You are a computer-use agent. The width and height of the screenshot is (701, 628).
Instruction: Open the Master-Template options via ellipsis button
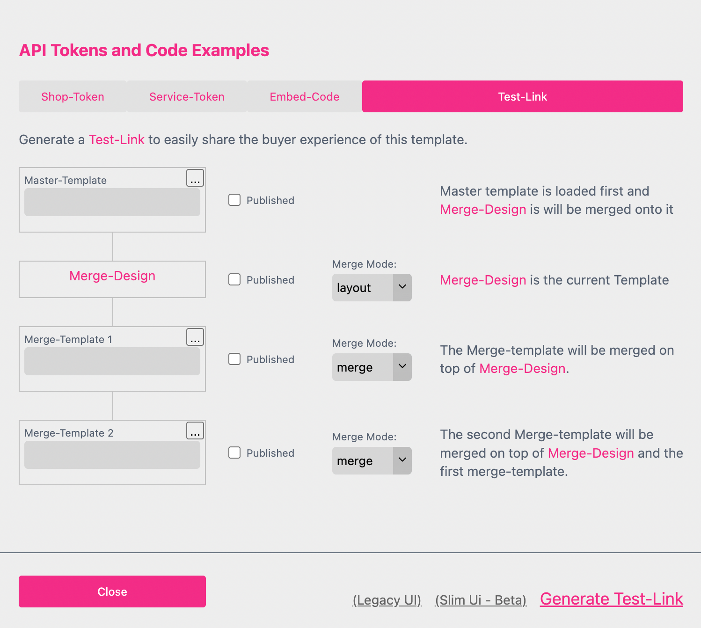195,178
